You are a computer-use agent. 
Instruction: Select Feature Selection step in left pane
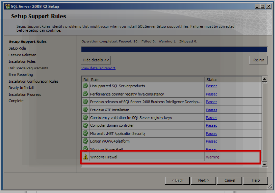[22, 55]
